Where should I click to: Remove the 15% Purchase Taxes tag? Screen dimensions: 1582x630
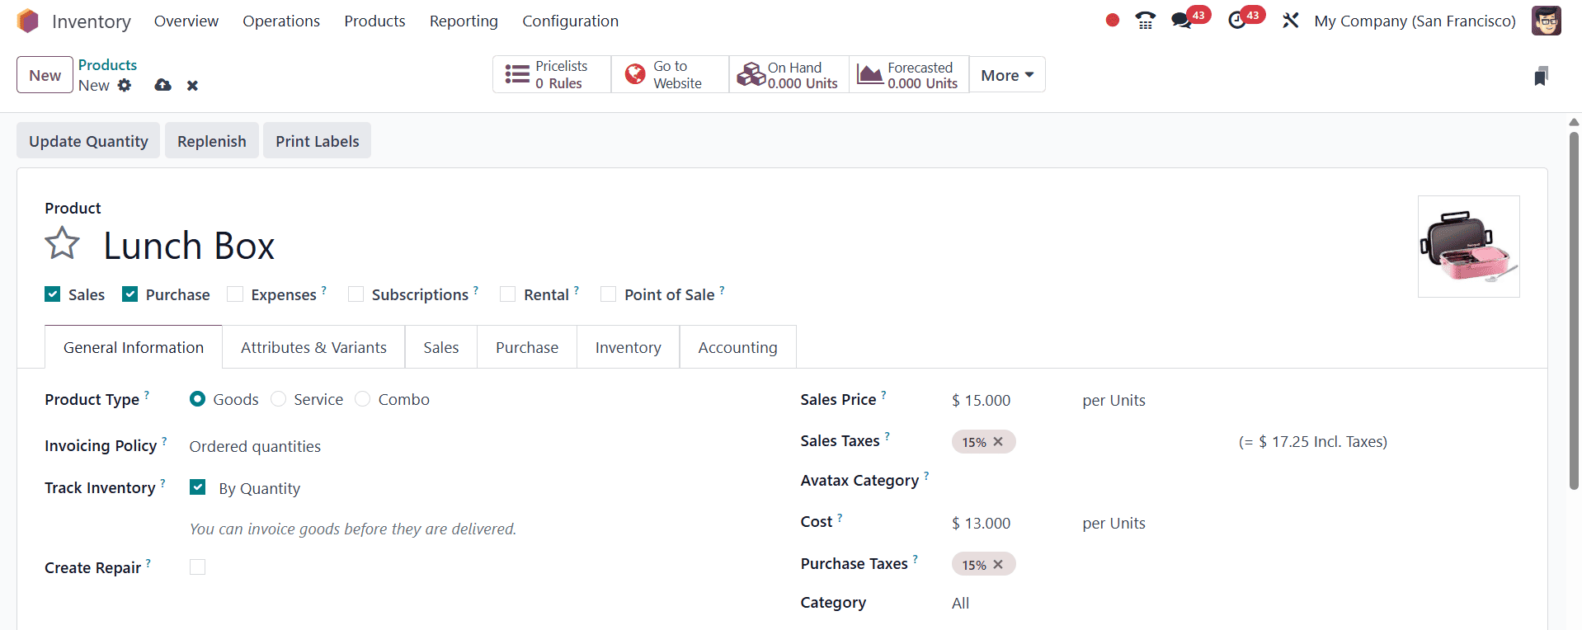(998, 565)
